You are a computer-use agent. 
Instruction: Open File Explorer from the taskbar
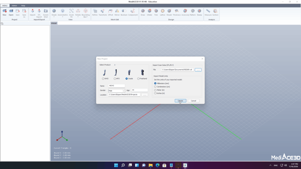(x=150, y=165)
